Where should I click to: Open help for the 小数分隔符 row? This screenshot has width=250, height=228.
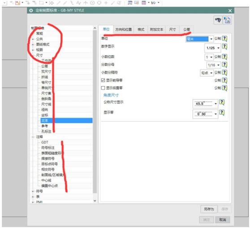pyautogui.click(x=224, y=73)
